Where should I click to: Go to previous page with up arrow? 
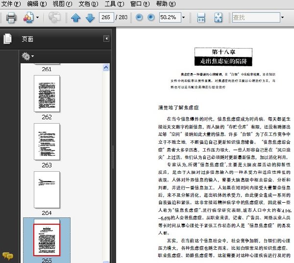click(76, 18)
